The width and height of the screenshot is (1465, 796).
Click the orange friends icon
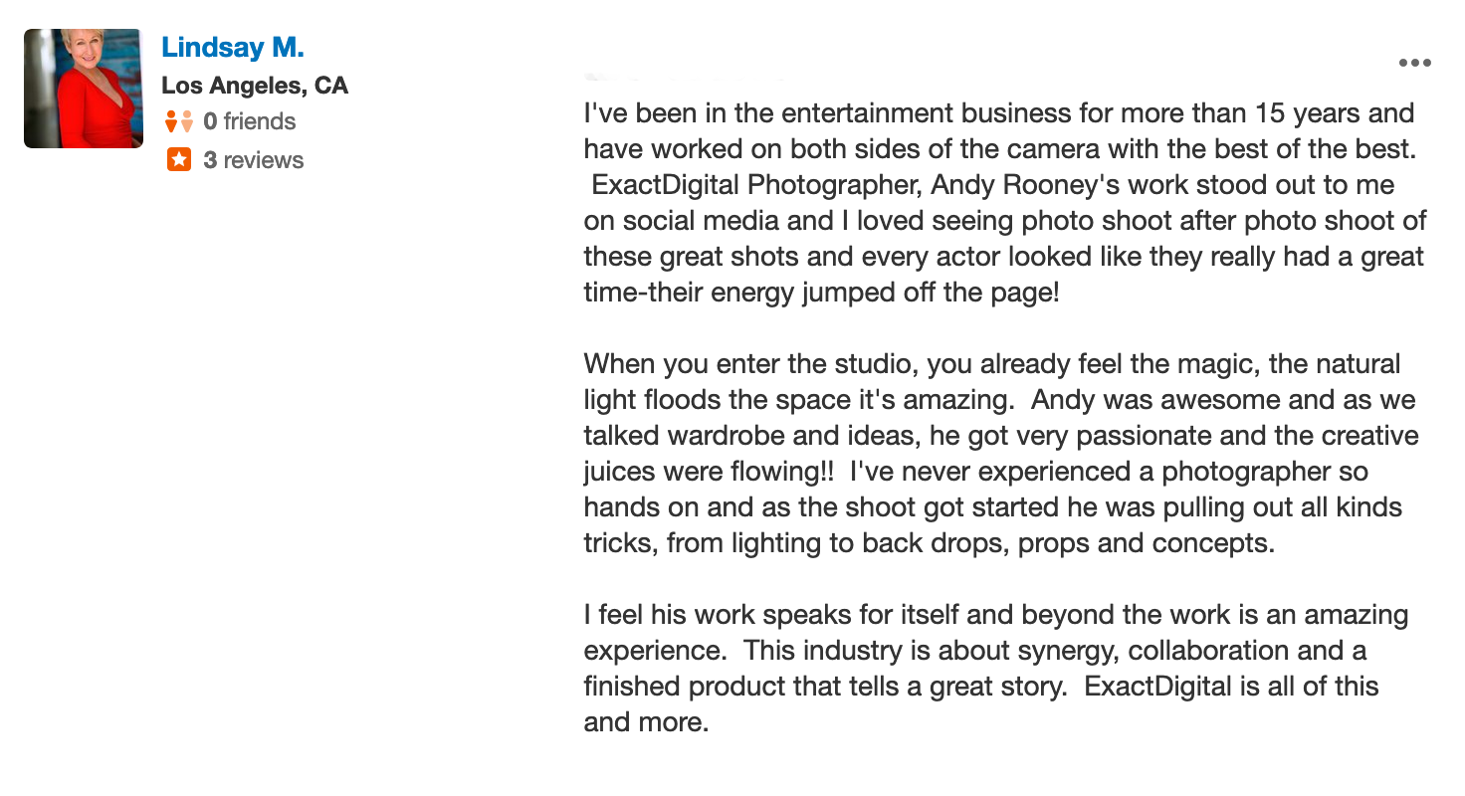point(179,121)
